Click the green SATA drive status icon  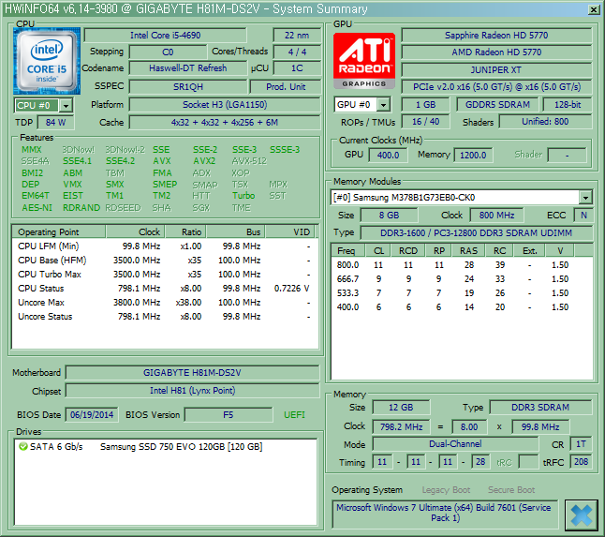pyautogui.click(x=23, y=447)
